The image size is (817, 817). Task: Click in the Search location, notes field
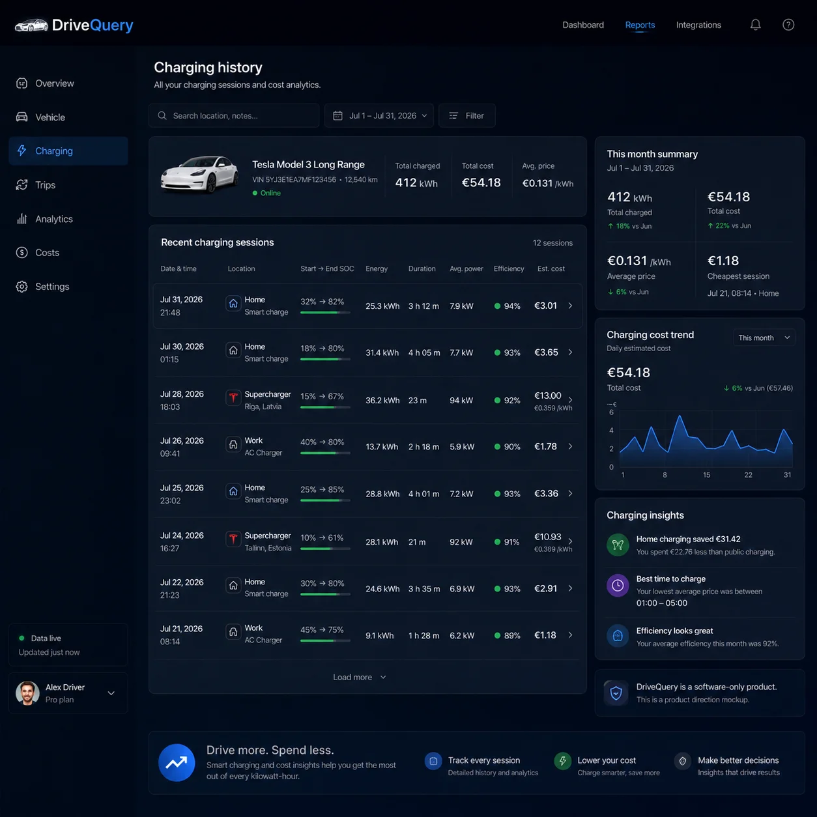coord(234,115)
